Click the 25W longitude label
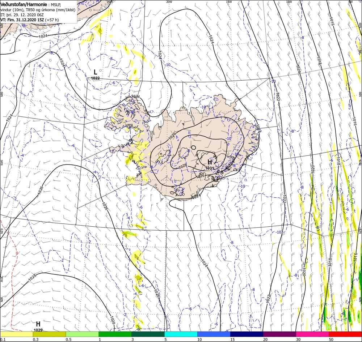Image resolution: width=362 pixels, height=342 pixels. point(110,1)
